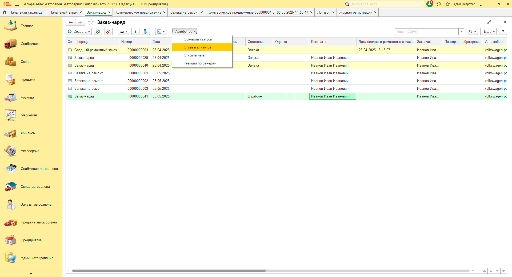Open Снабжение автосалона section
512x277 pixels.
tap(39, 169)
